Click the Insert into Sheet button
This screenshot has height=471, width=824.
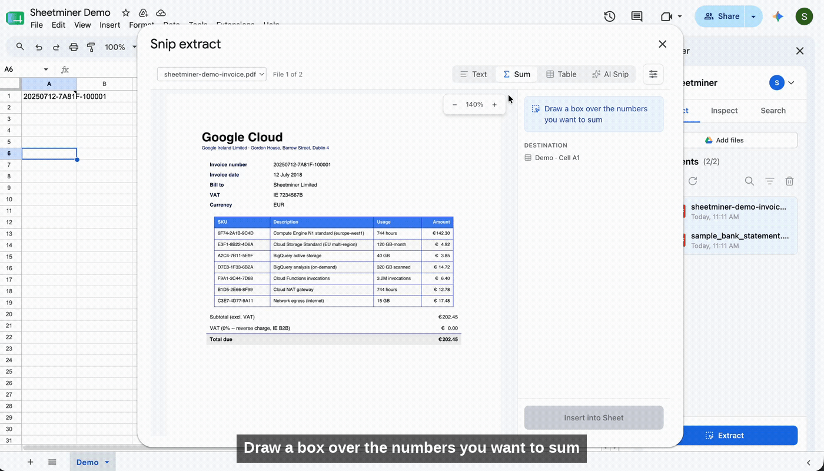pos(594,417)
